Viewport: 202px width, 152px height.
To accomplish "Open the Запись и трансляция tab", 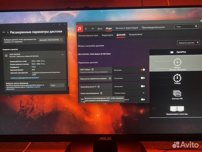I will click(x=127, y=28).
